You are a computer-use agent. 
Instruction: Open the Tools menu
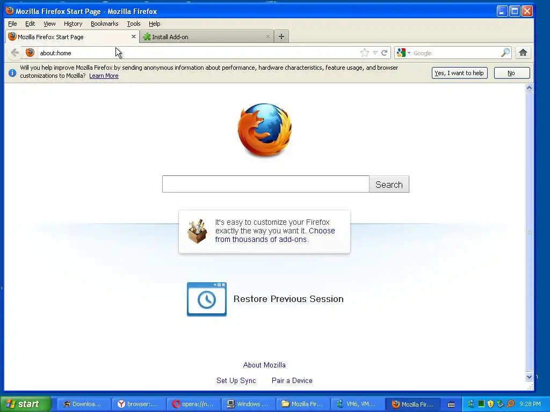tap(134, 24)
